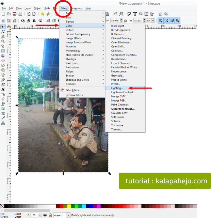Image resolution: width=211 pixels, height=218 pixels.
Task: Expand the Morphology submenu
Action: pos(82,51)
